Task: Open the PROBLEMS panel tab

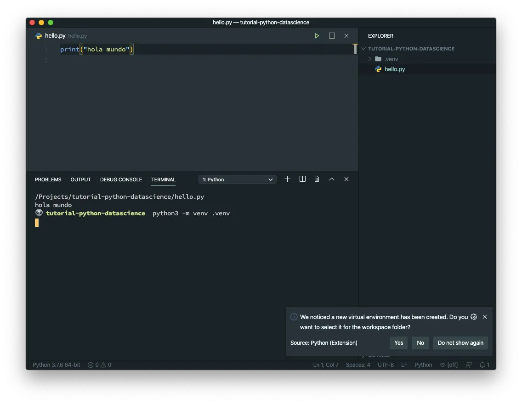Action: (48, 180)
